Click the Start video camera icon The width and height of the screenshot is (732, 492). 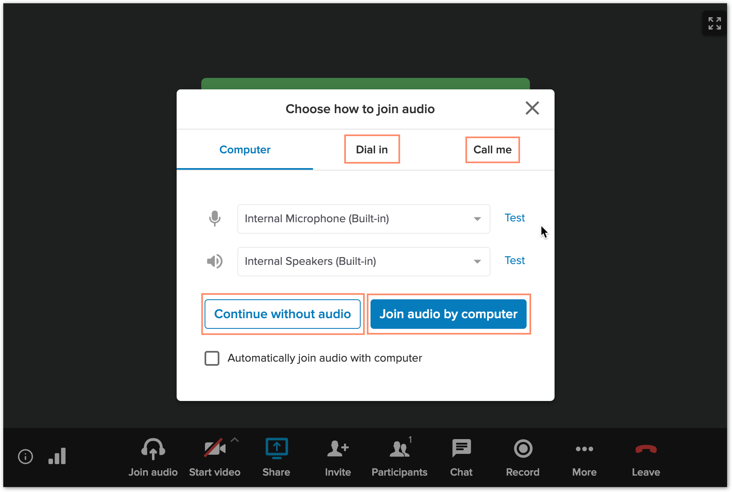[215, 448]
